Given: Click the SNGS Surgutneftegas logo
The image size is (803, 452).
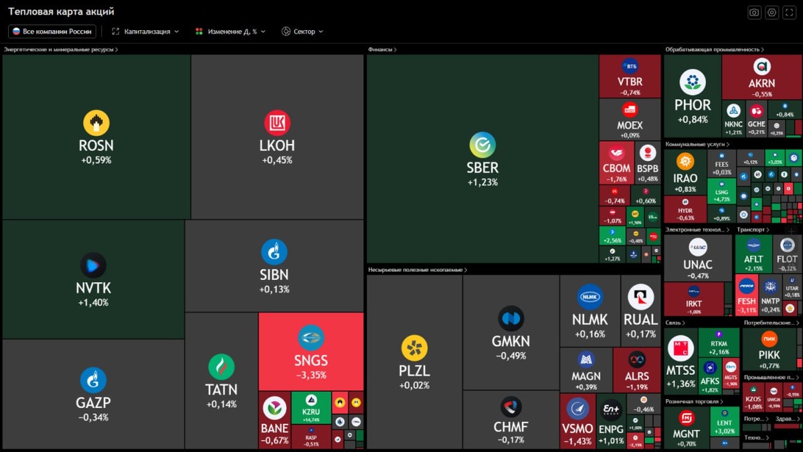Looking at the screenshot, I should pyautogui.click(x=310, y=337).
